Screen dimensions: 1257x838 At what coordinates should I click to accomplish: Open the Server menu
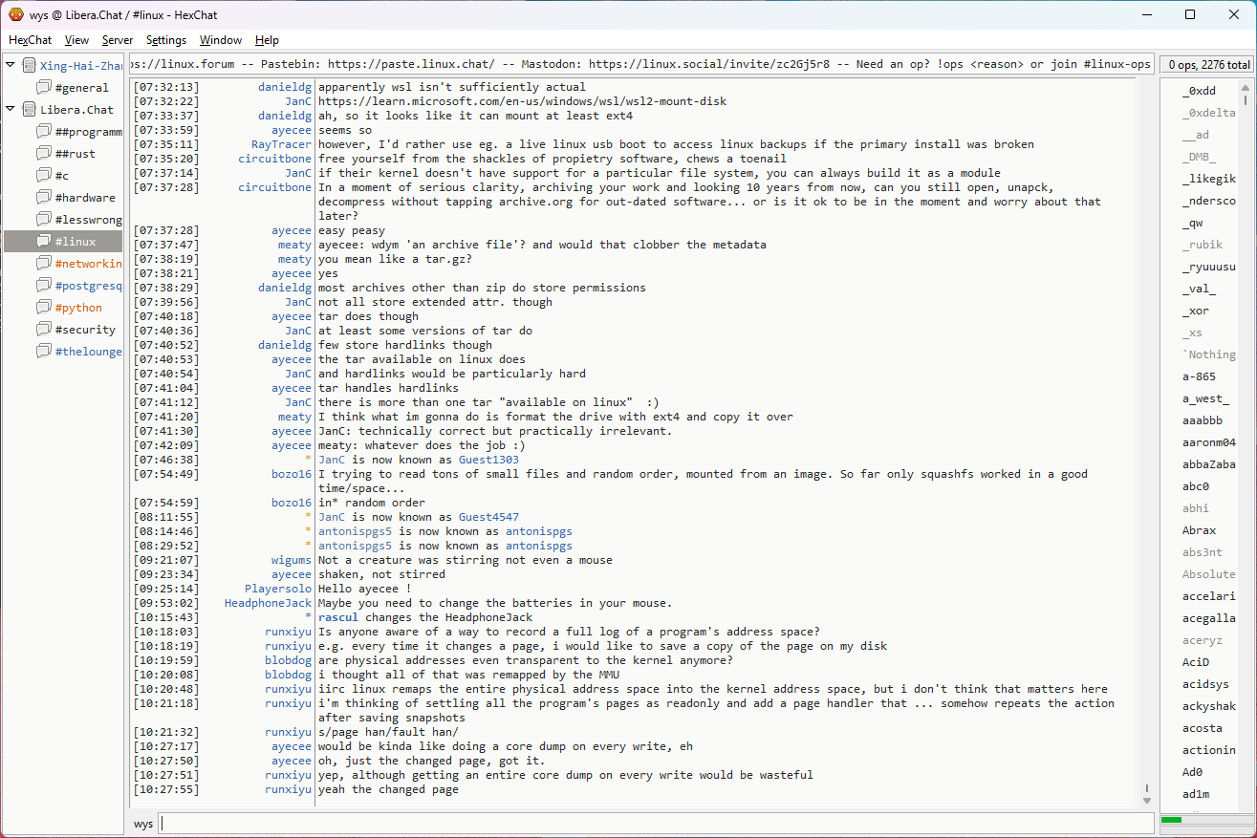(x=118, y=40)
